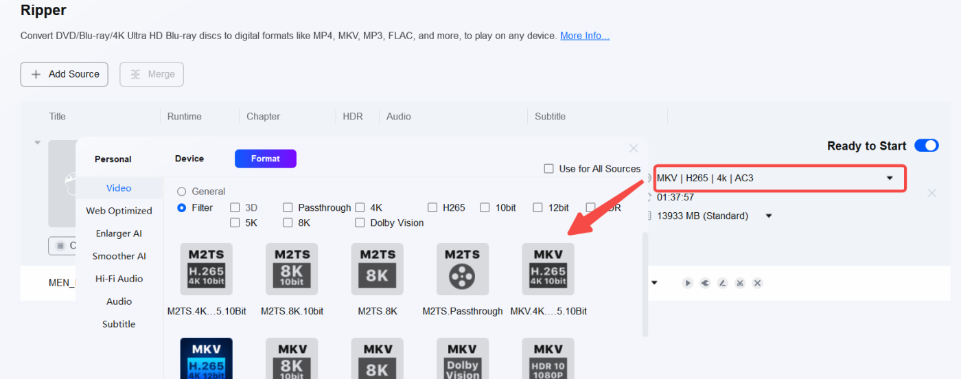Enable the Dolby Vision filter checkbox
The image size is (961, 379).
pyautogui.click(x=360, y=222)
